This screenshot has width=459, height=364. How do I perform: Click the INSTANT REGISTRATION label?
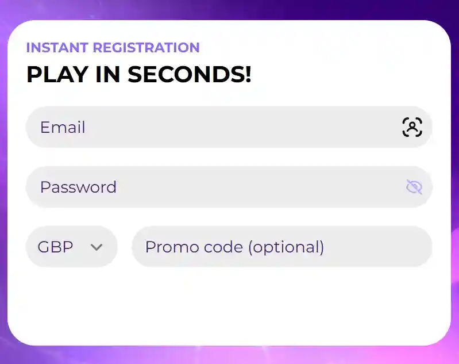(113, 48)
